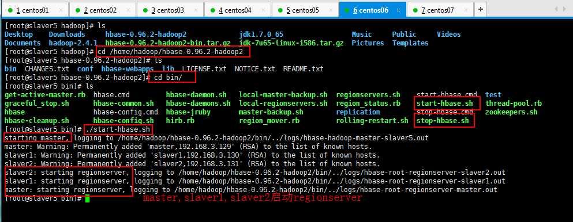Click the hbase-common.sh script name
The width and height of the screenshot is (573, 222).
click(x=123, y=104)
